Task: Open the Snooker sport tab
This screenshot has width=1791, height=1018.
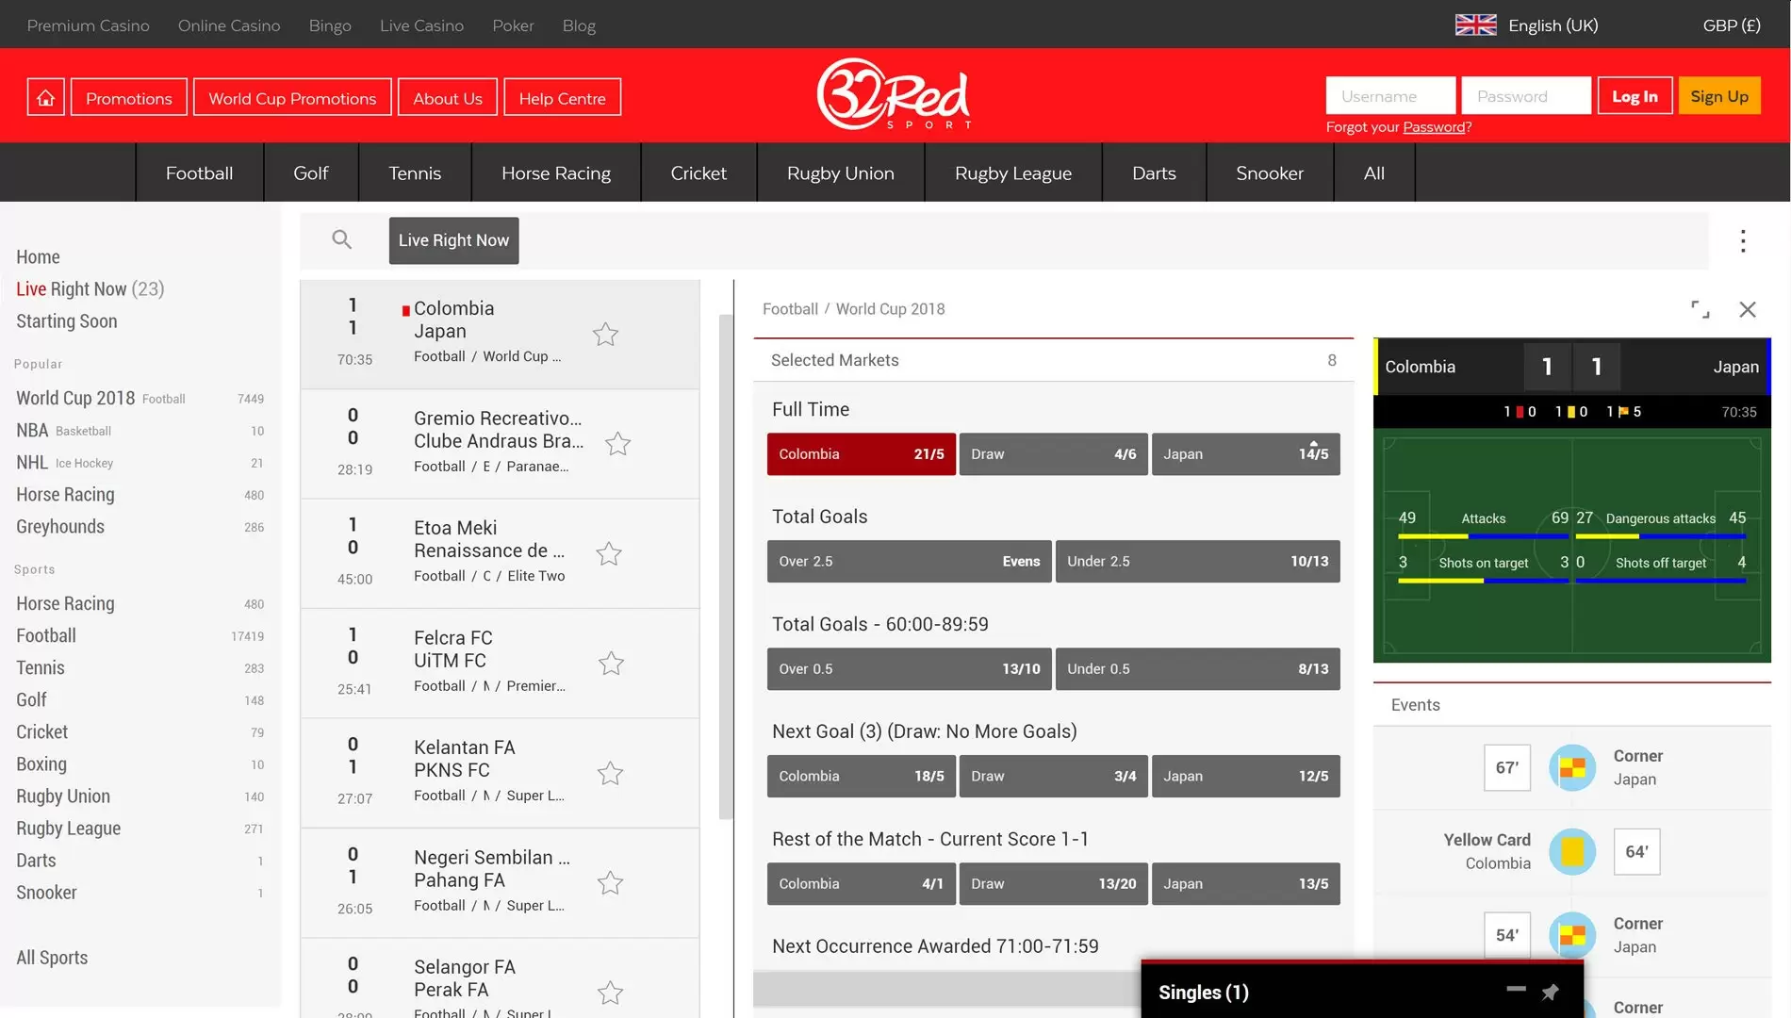Action: point(1270,172)
